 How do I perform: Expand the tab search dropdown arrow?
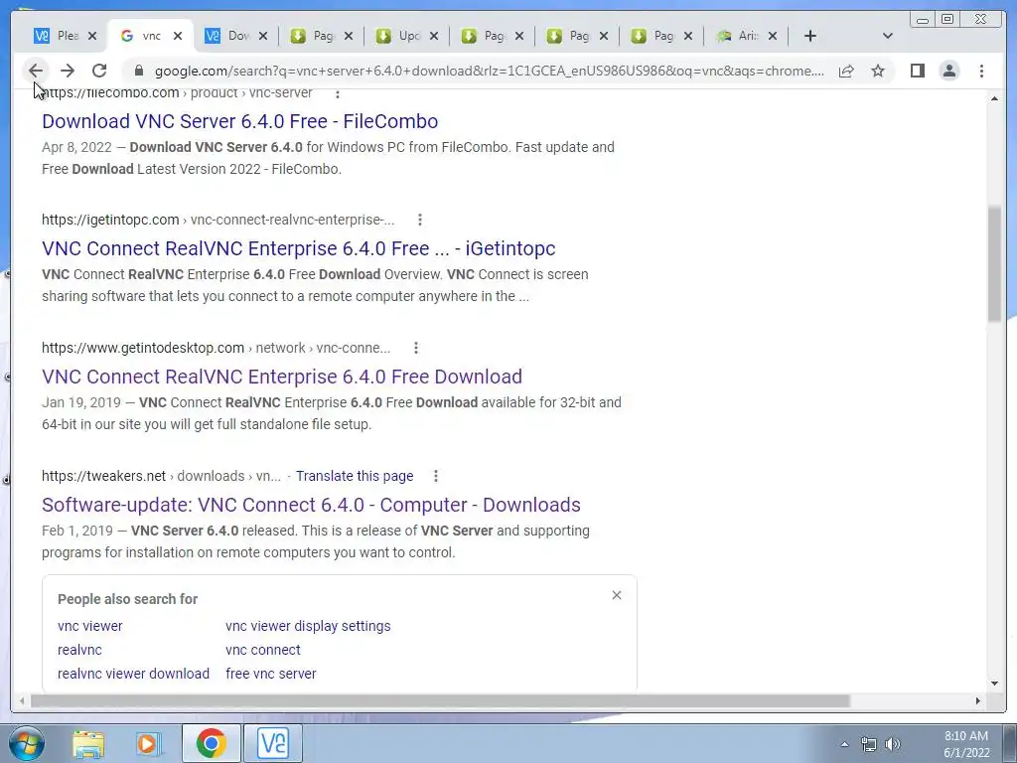pyautogui.click(x=888, y=36)
